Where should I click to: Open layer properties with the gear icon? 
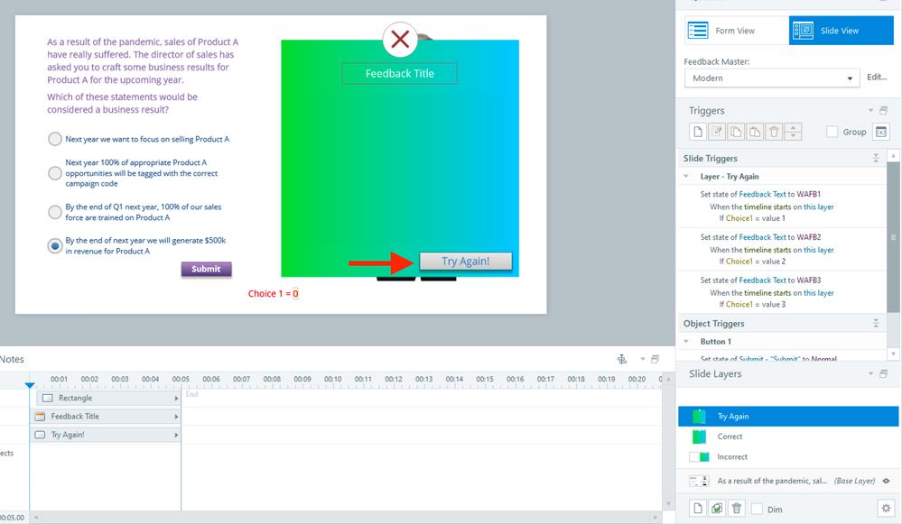tap(886, 508)
